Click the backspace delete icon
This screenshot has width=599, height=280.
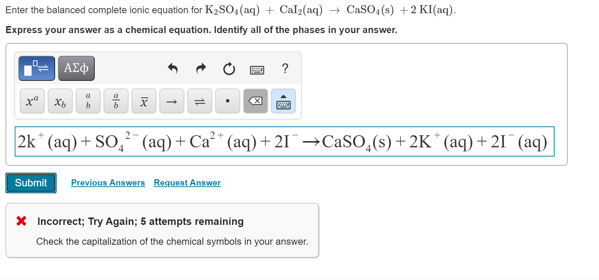pyautogui.click(x=255, y=101)
